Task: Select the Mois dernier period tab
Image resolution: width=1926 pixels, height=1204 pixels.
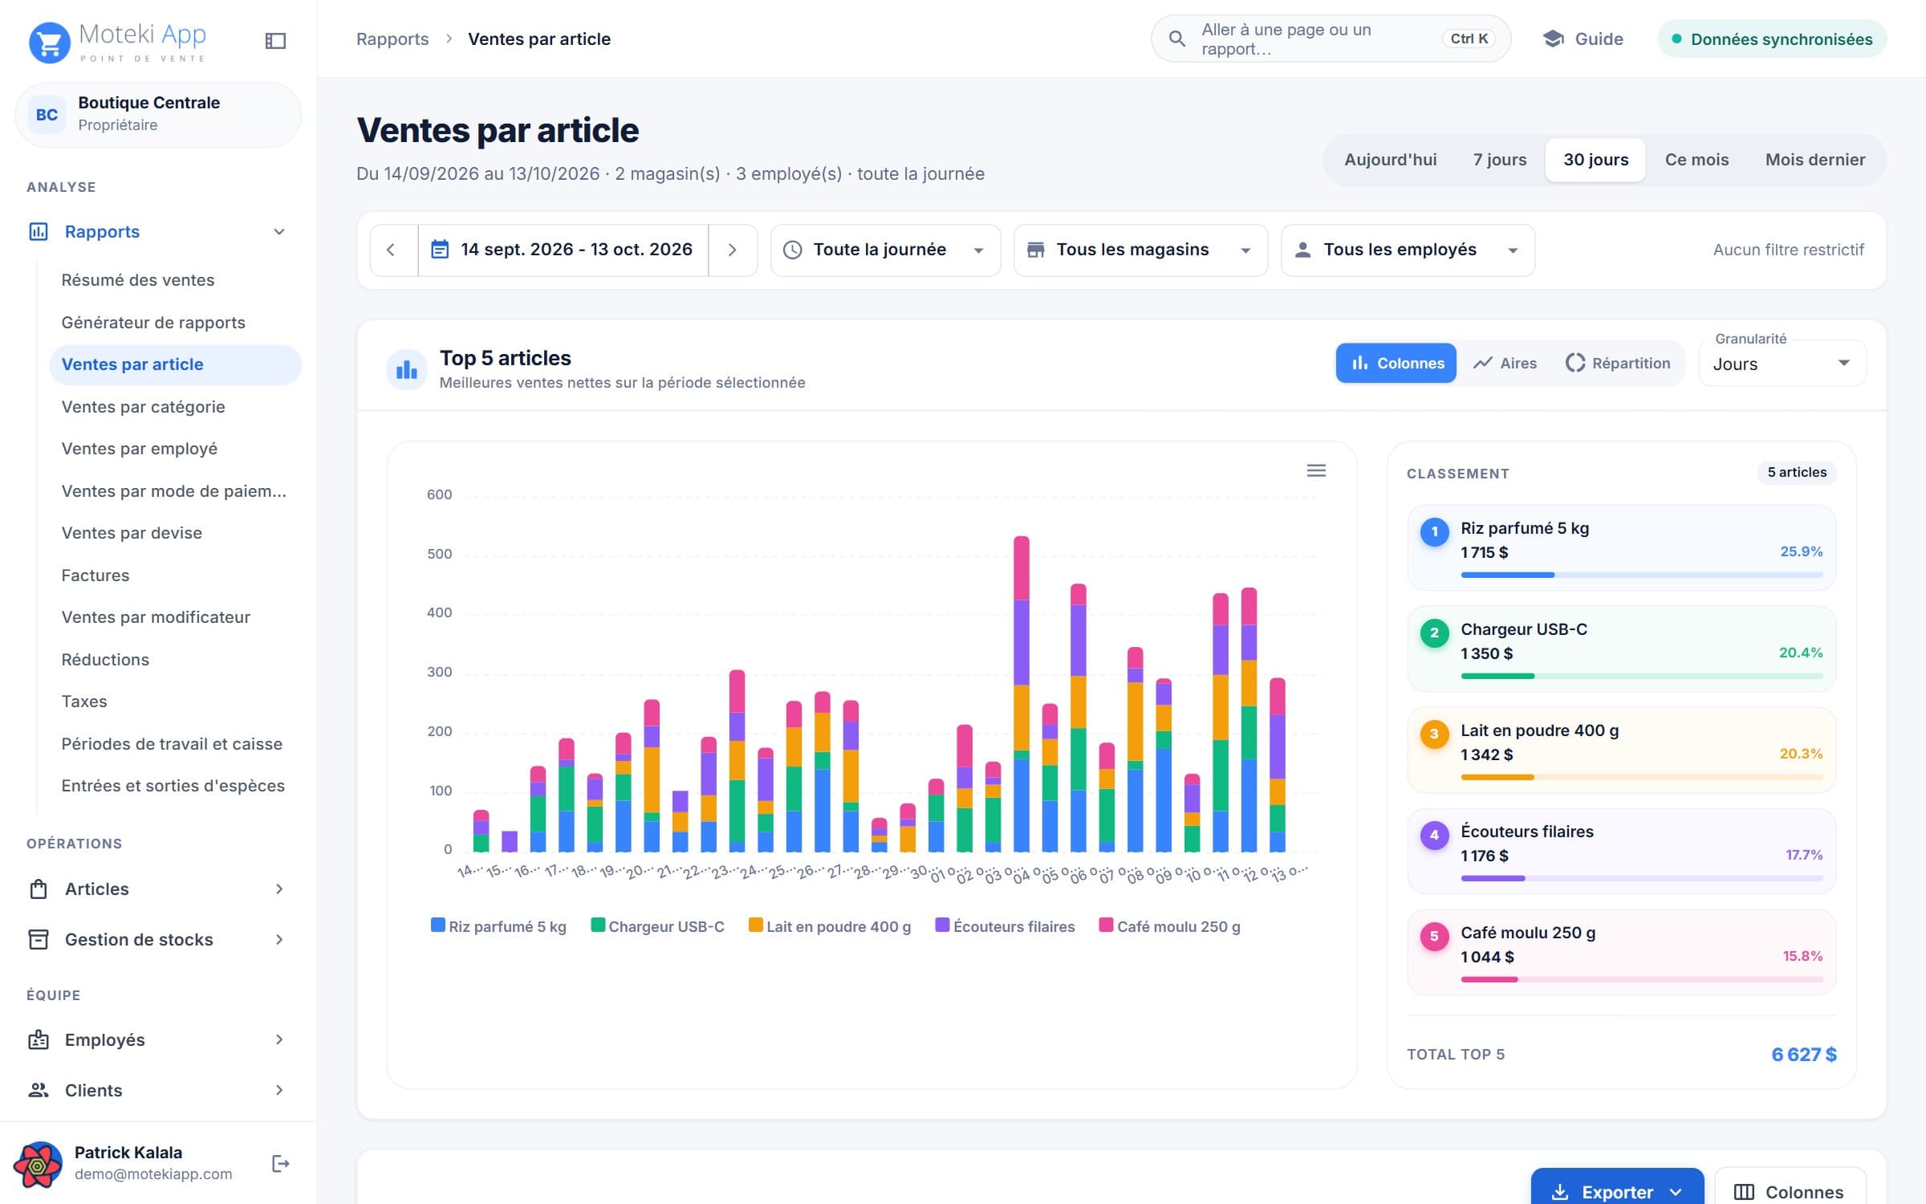Action: 1814,160
